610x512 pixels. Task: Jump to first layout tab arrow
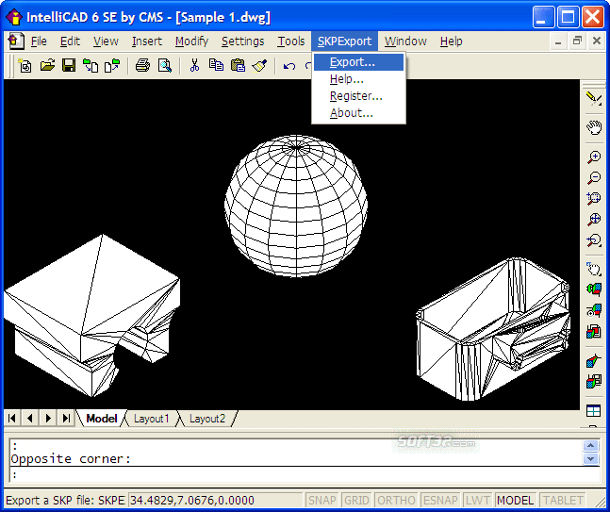(x=12, y=419)
